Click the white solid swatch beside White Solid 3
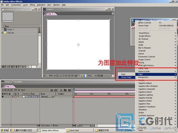The height and width of the screenshot is (133, 178). click(24, 96)
